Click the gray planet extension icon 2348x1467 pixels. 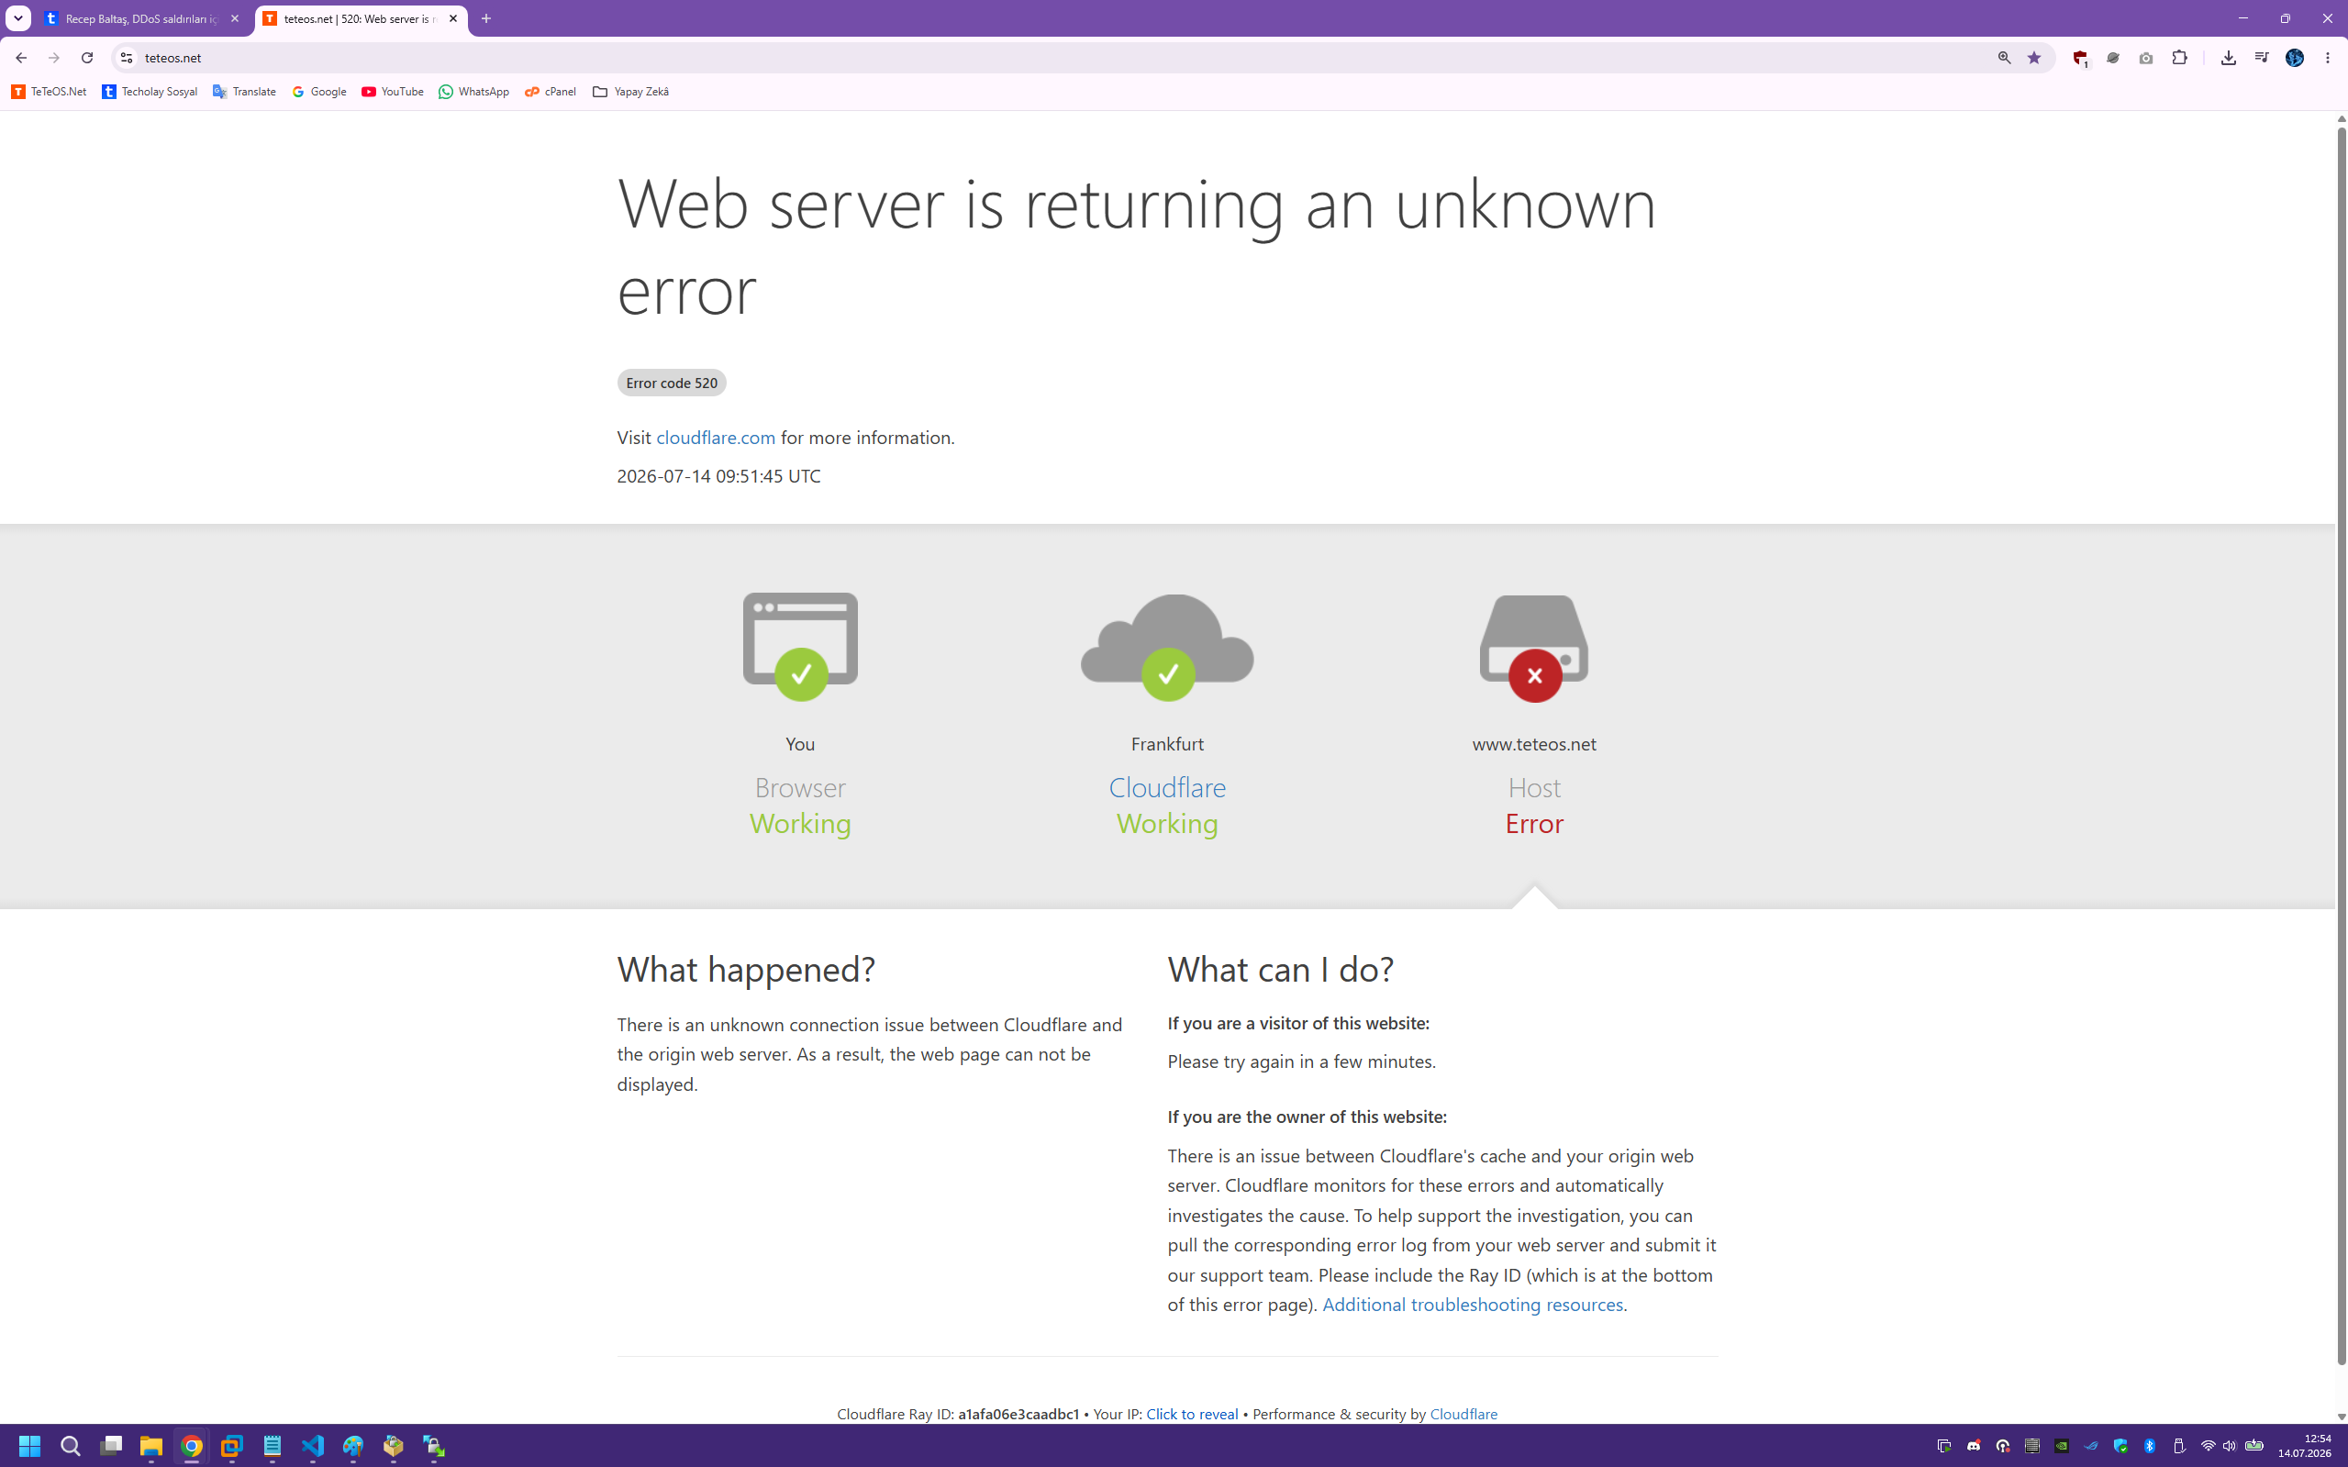[x=2113, y=58]
